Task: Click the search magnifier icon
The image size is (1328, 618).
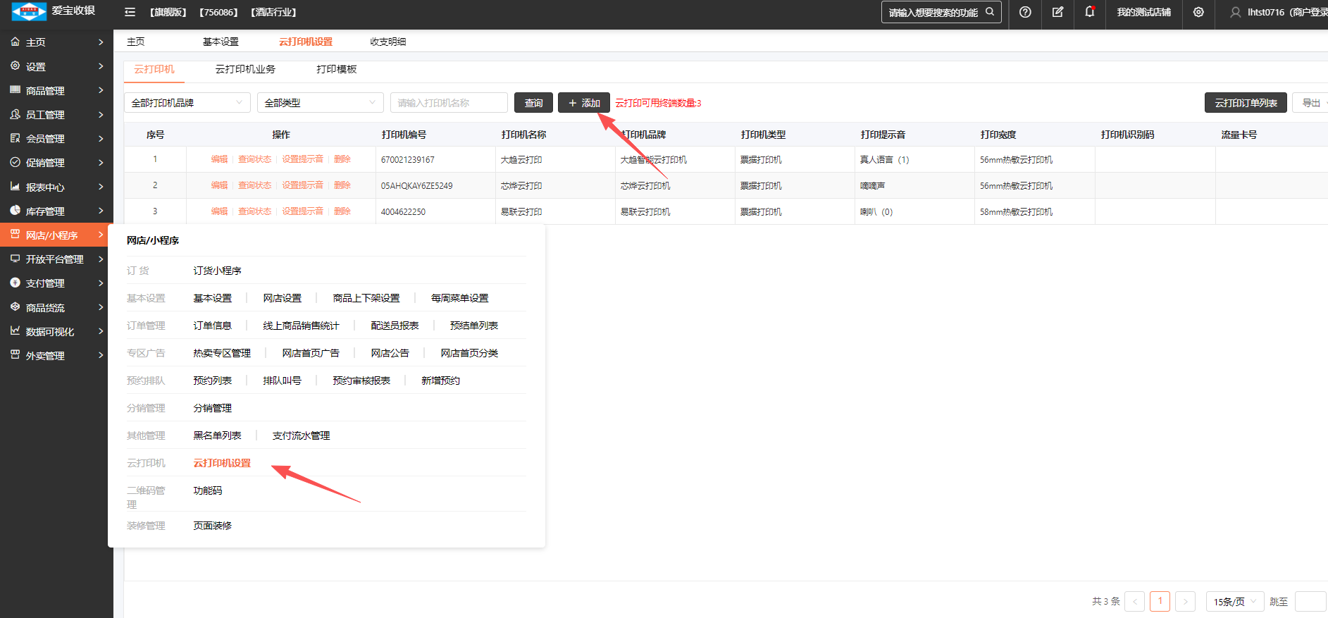Action: 990,12
